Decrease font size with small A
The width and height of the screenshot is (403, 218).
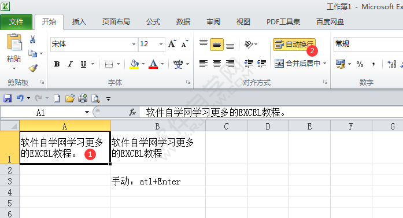coord(185,44)
